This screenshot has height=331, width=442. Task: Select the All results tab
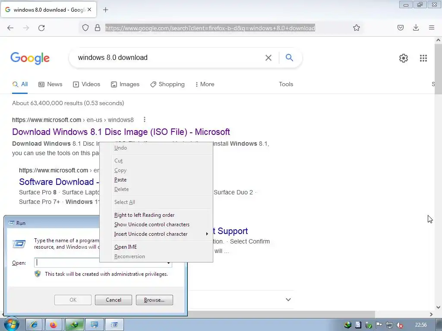click(20, 84)
